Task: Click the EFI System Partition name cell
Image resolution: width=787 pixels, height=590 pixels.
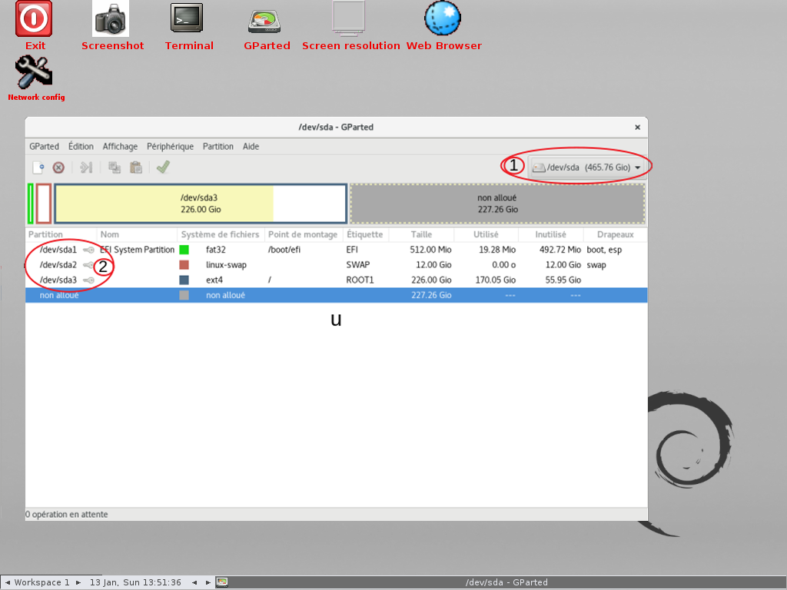Action: click(137, 250)
